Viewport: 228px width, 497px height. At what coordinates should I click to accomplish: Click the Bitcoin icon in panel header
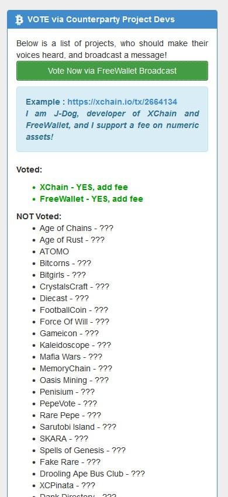point(19,20)
